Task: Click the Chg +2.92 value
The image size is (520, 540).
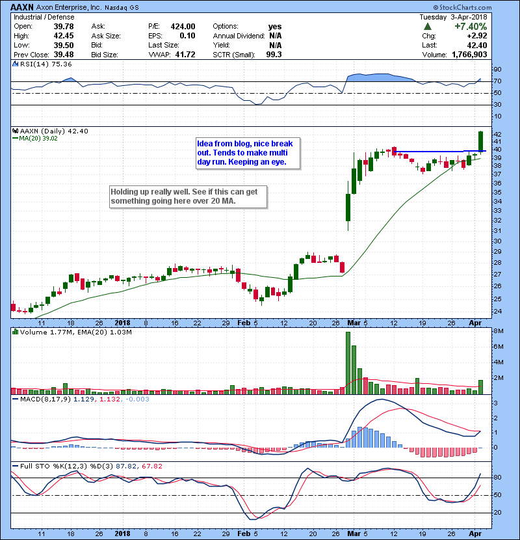Action: (477, 36)
